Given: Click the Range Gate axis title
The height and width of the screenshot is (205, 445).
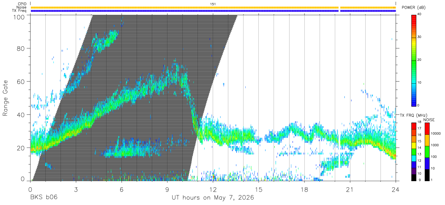Looking at the screenshot, I should [x=5, y=98].
